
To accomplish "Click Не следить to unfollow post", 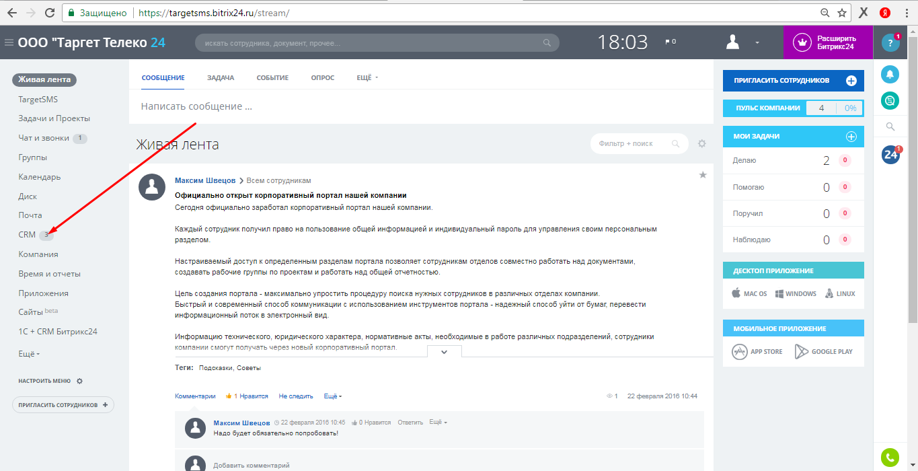I will (x=296, y=396).
